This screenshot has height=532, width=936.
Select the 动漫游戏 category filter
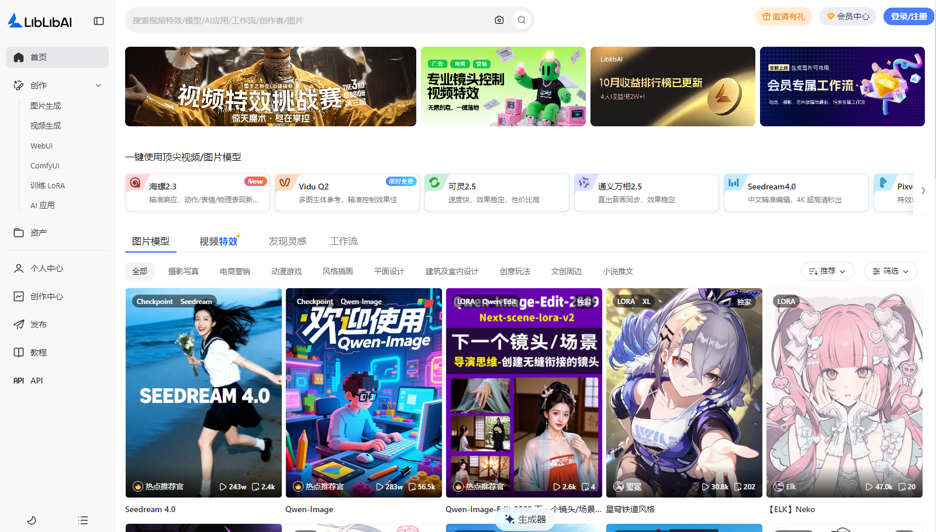click(286, 271)
